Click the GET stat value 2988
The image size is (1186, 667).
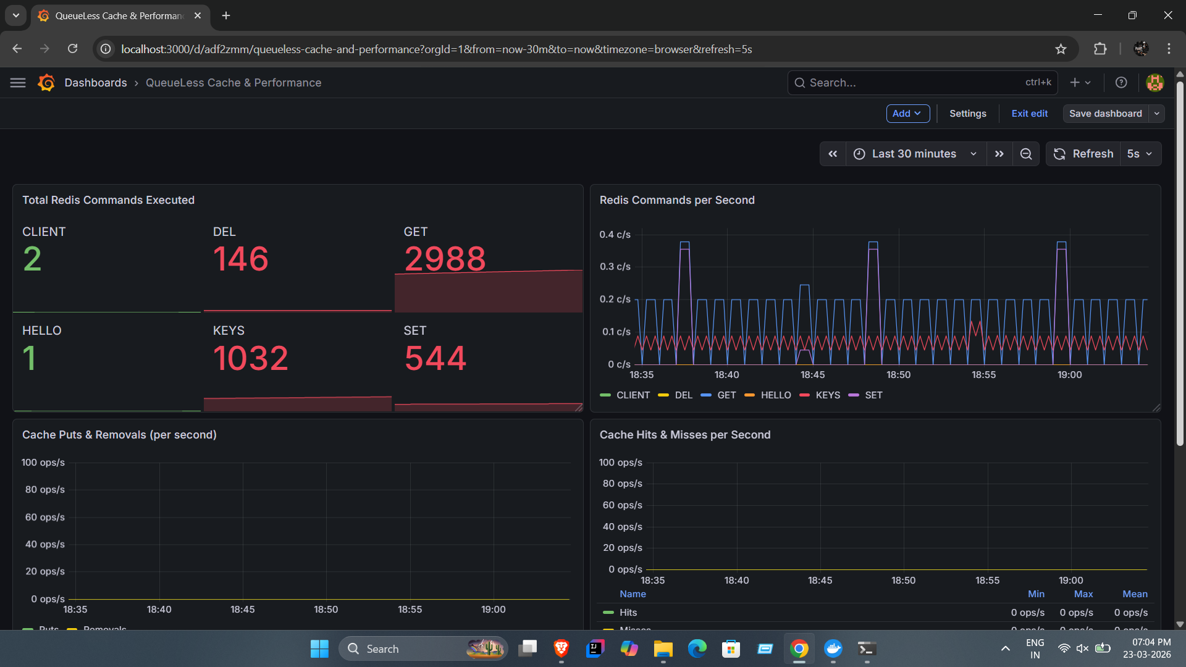(x=445, y=259)
